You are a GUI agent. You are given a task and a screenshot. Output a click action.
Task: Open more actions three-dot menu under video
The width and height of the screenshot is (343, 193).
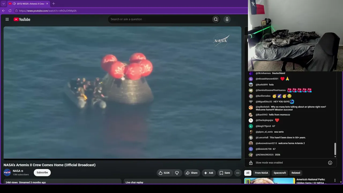[x=238, y=173]
